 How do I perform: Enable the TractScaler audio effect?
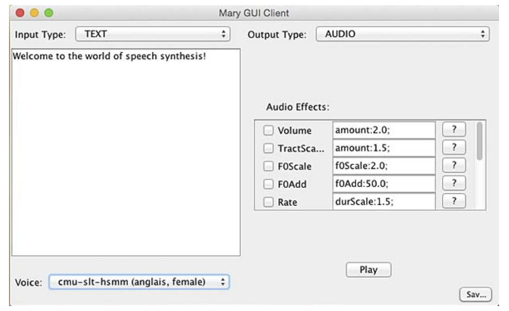pyautogui.click(x=269, y=148)
